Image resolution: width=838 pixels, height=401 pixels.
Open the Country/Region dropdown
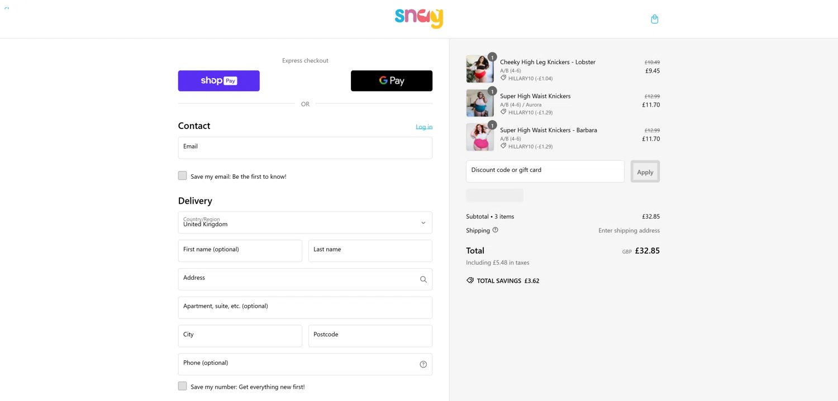[305, 222]
